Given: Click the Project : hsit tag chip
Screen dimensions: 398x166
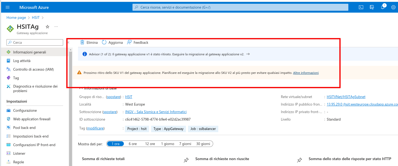Looking at the screenshot, I should (137, 129).
